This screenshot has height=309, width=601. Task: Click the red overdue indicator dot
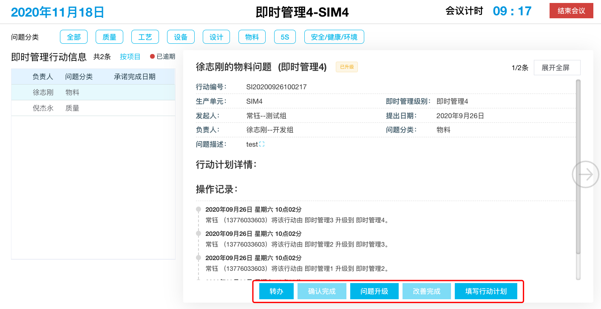152,57
